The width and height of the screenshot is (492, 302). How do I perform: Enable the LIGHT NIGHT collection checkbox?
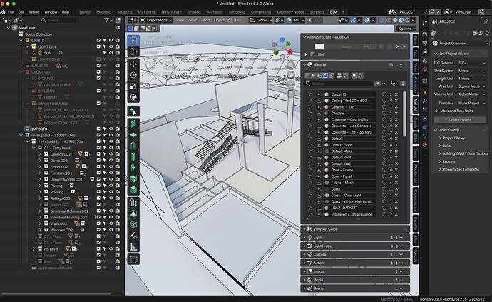(x=98, y=59)
